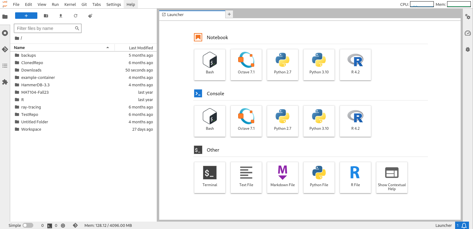
Task: Click the Filter files by name field
Action: coord(48,28)
